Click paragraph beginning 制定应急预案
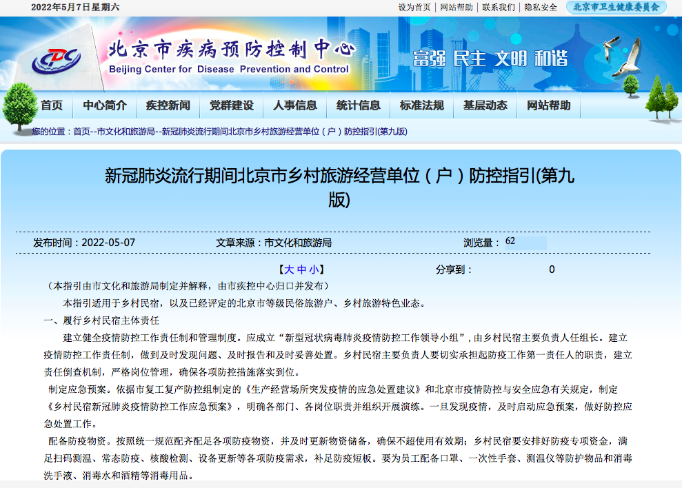Image resolution: width=682 pixels, height=488 pixels. [337, 407]
